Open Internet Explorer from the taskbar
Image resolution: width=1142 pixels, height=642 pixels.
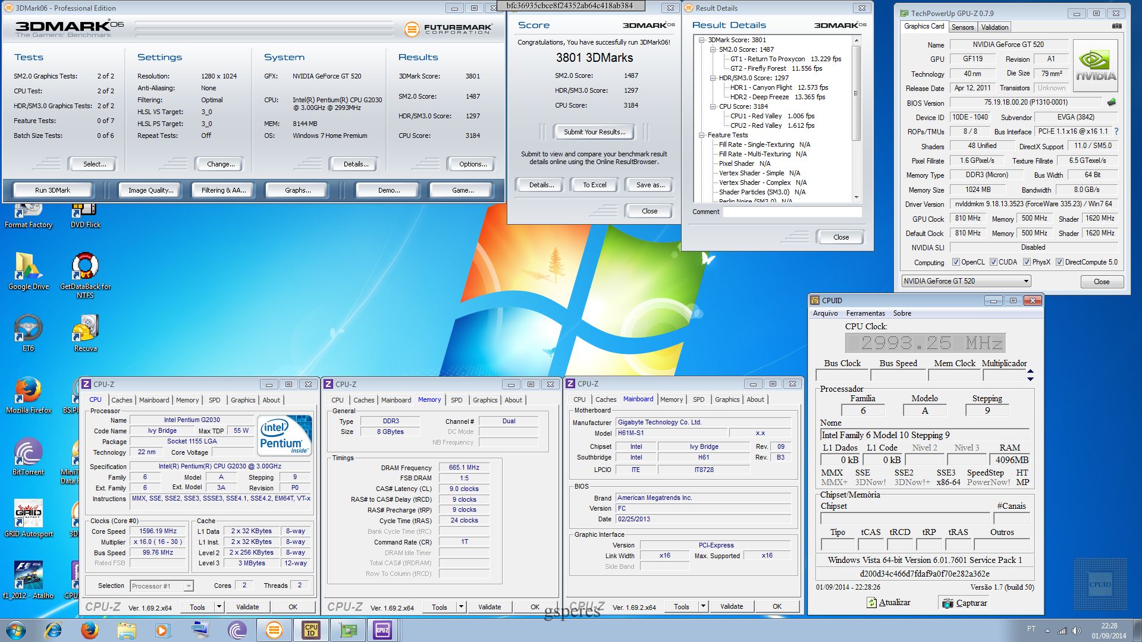(x=54, y=630)
